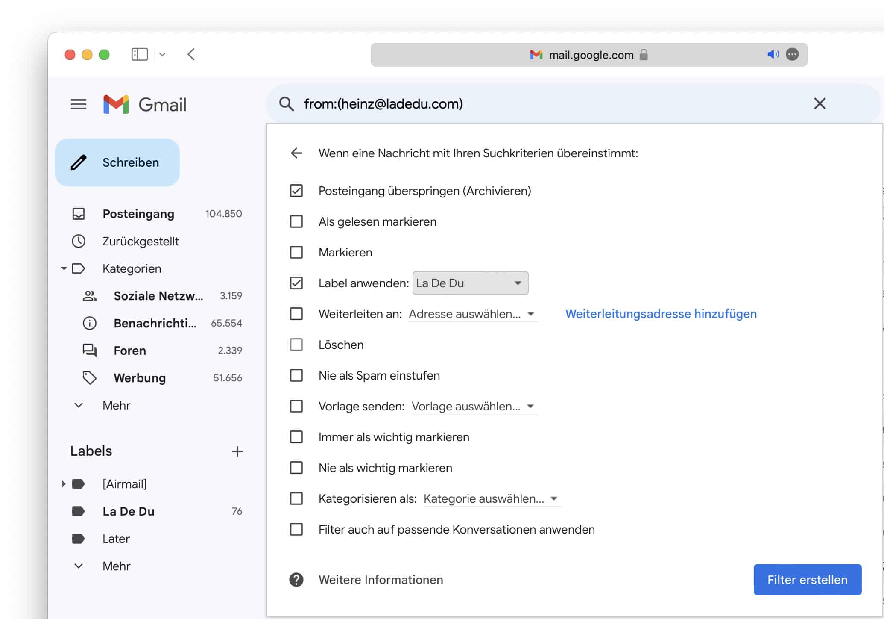Click the Filter erstellen button

(x=807, y=580)
